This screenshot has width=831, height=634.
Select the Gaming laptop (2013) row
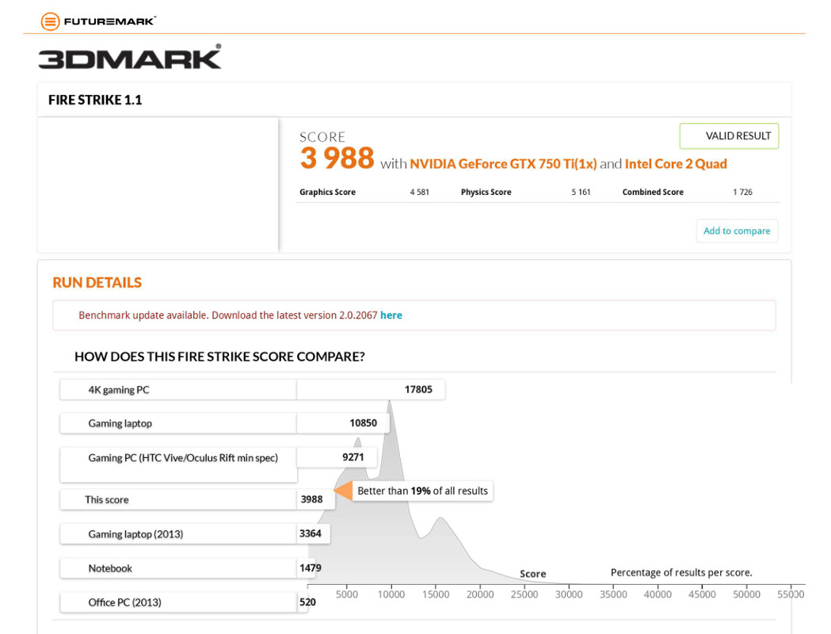point(195,534)
